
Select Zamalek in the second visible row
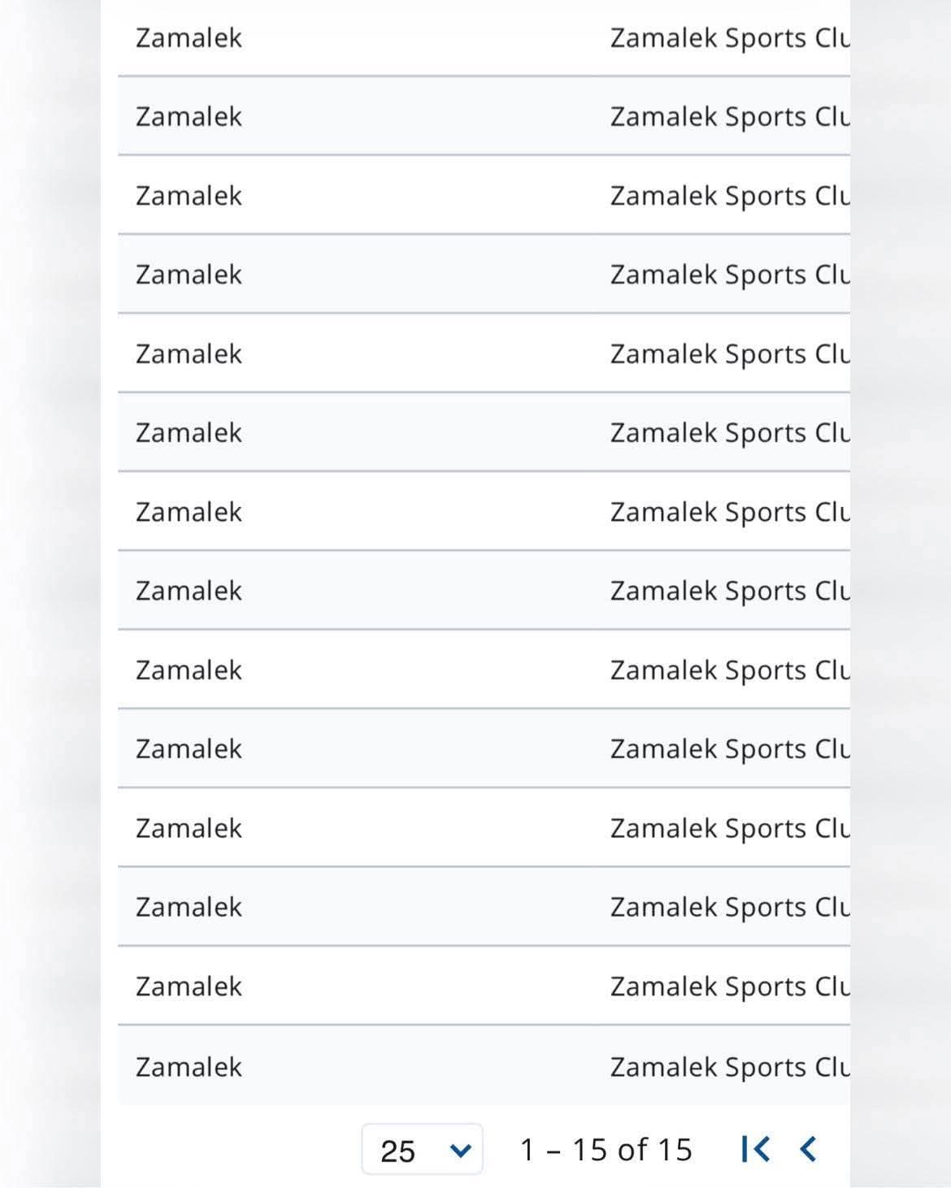(x=189, y=117)
